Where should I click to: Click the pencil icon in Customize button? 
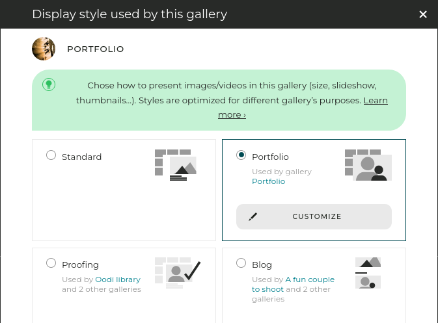point(253,216)
